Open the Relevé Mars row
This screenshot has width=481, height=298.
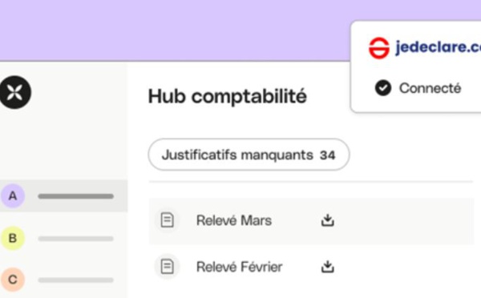[x=311, y=221]
